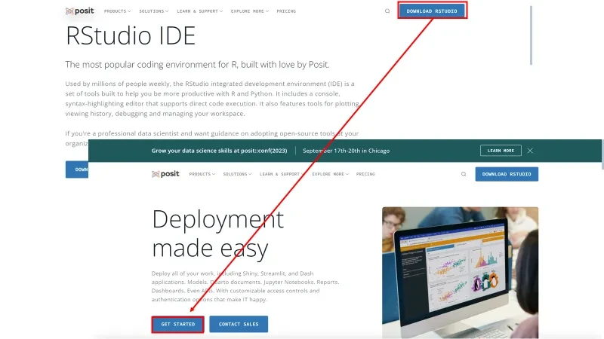Expand Learn & Support in the top navbar
The height and width of the screenshot is (339, 604).
click(199, 11)
